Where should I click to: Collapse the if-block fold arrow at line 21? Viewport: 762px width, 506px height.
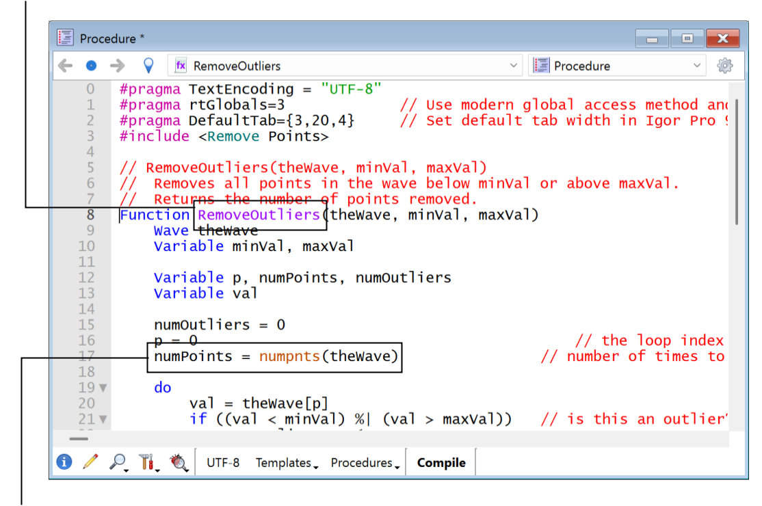[103, 419]
